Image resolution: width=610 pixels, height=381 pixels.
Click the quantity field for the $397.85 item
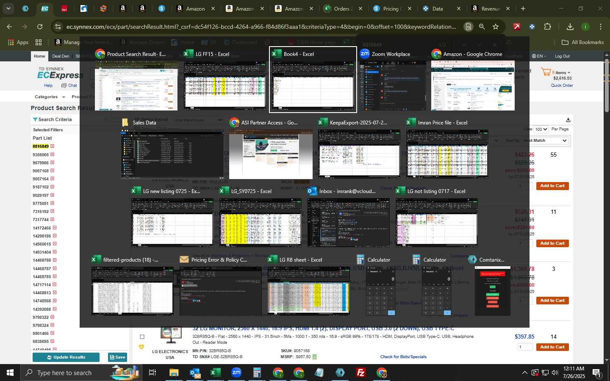pos(525,347)
